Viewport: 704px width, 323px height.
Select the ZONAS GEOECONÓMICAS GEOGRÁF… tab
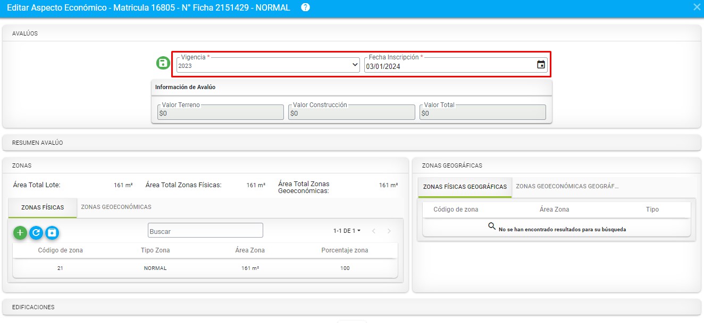(567, 187)
